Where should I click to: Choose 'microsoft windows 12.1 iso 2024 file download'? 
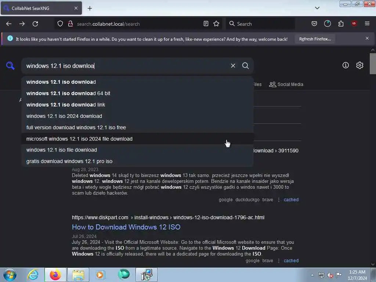[x=137, y=139]
